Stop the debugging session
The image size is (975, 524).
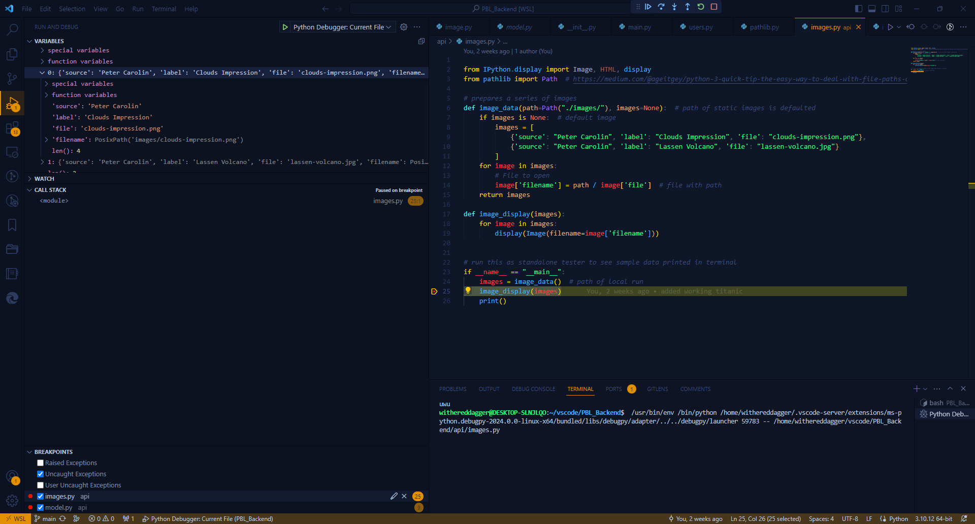point(714,7)
